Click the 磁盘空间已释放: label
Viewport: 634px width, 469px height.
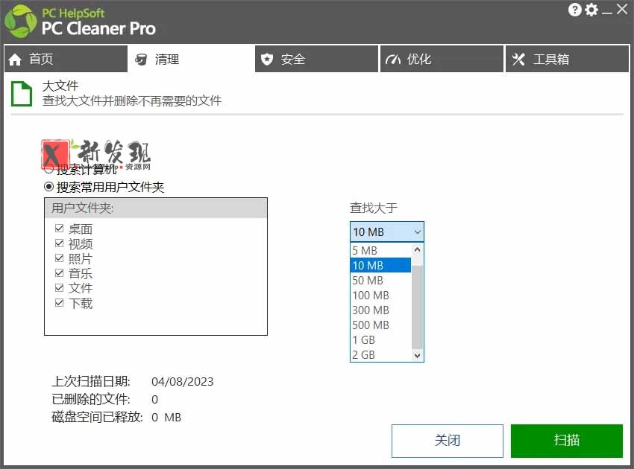pyautogui.click(x=97, y=417)
